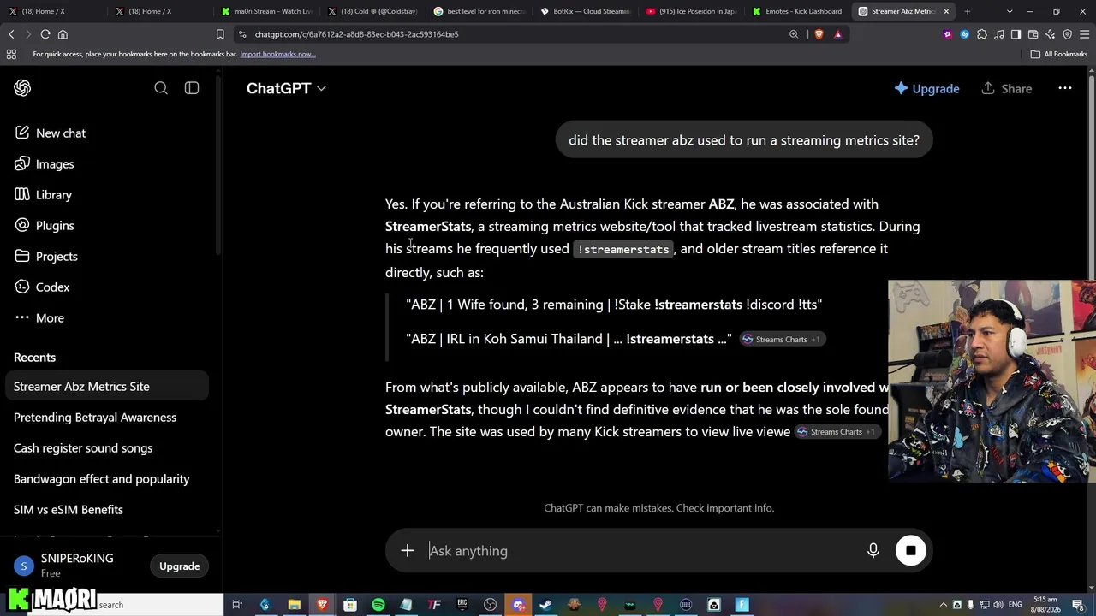
Task: Start voice dictation with microphone icon
Action: coord(873,551)
